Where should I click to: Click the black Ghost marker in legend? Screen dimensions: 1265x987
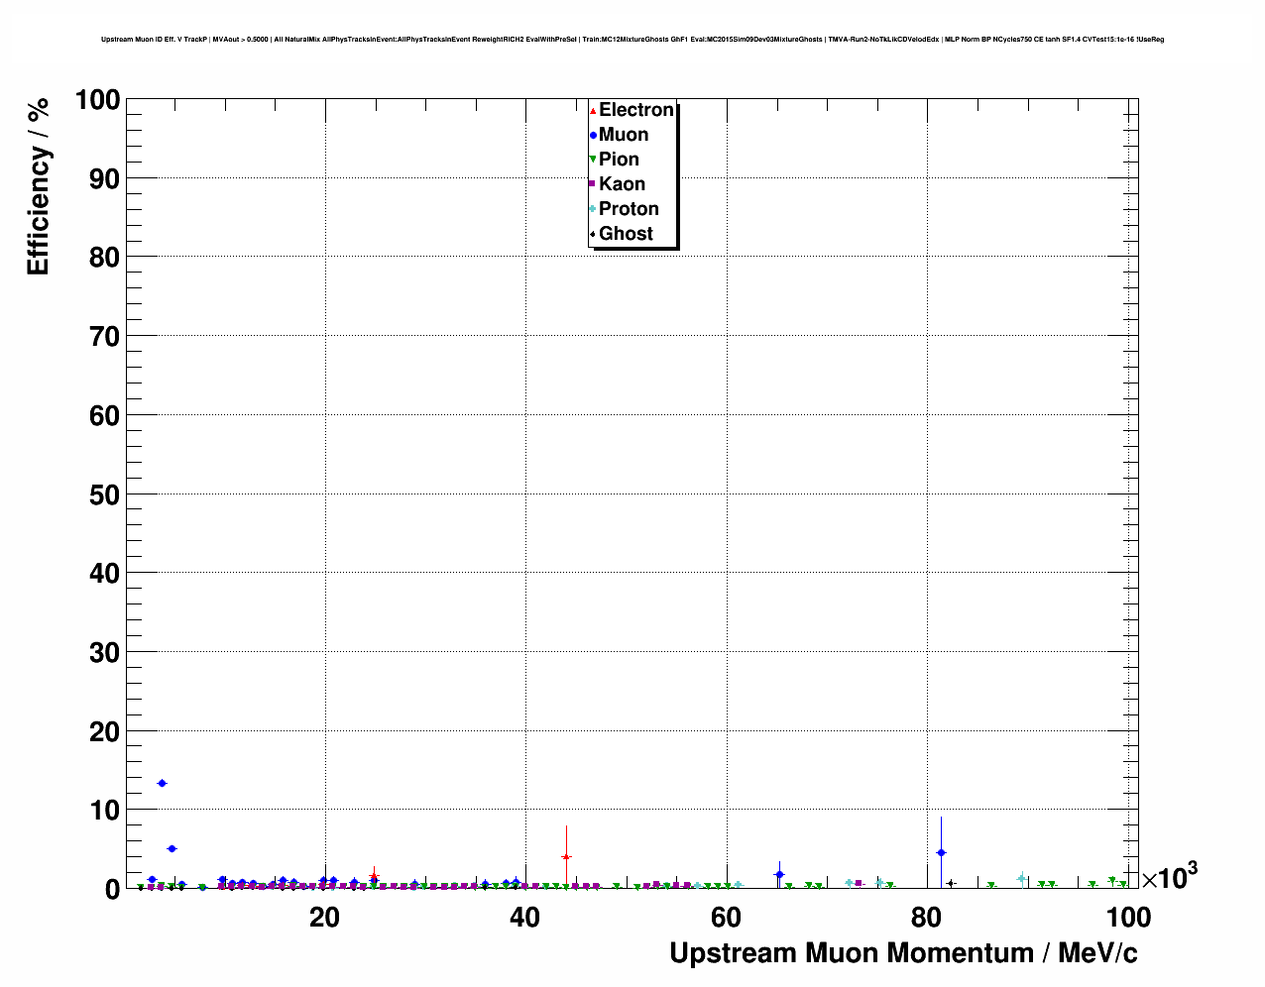(x=593, y=234)
